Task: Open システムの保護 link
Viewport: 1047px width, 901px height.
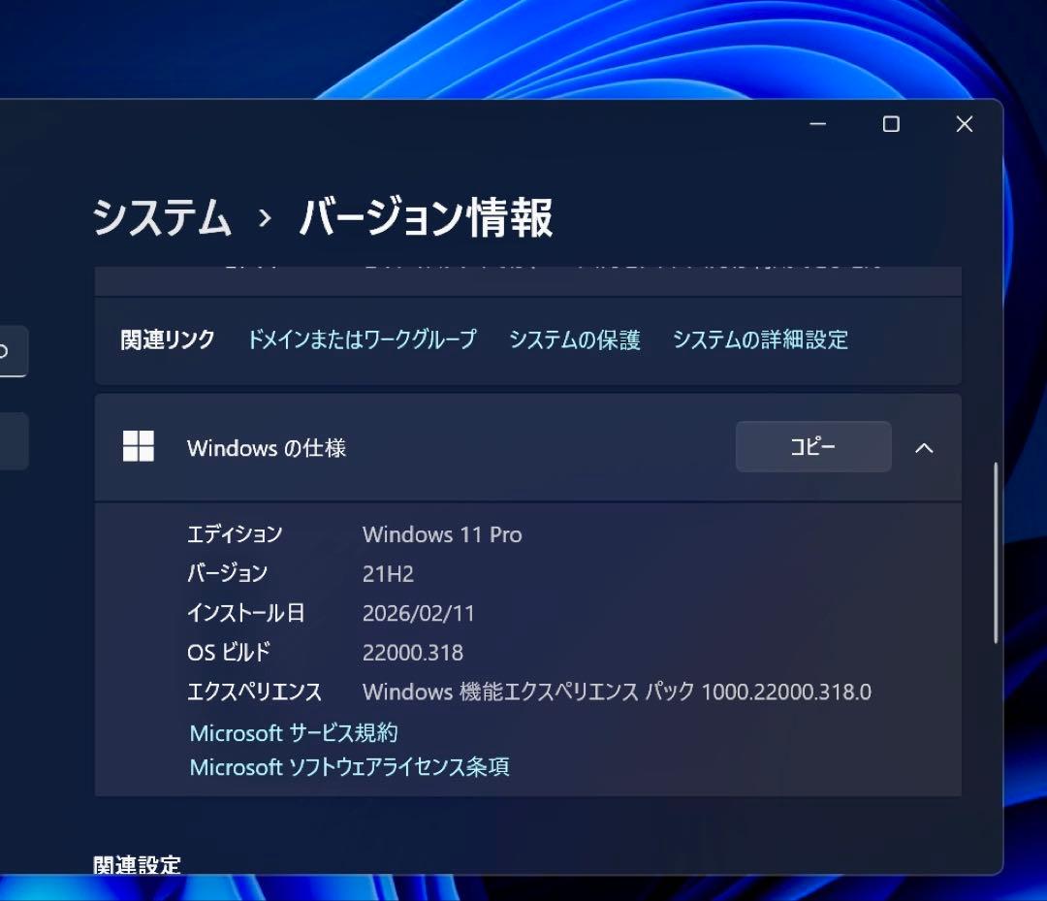Action: tap(573, 340)
